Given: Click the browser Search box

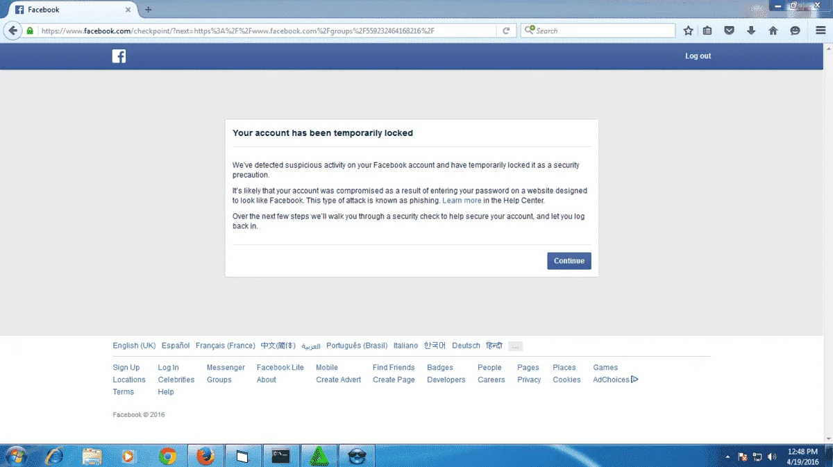Looking at the screenshot, I should (598, 31).
